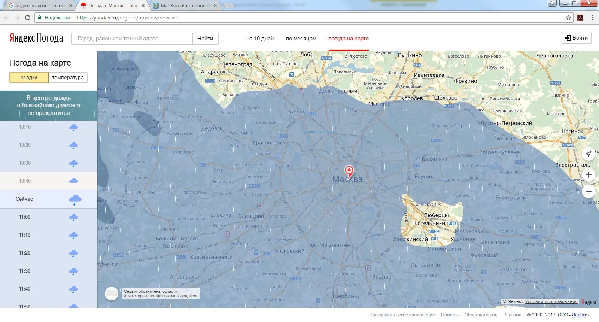Select the погода на карте tab
The height and width of the screenshot is (322, 599).
click(349, 39)
